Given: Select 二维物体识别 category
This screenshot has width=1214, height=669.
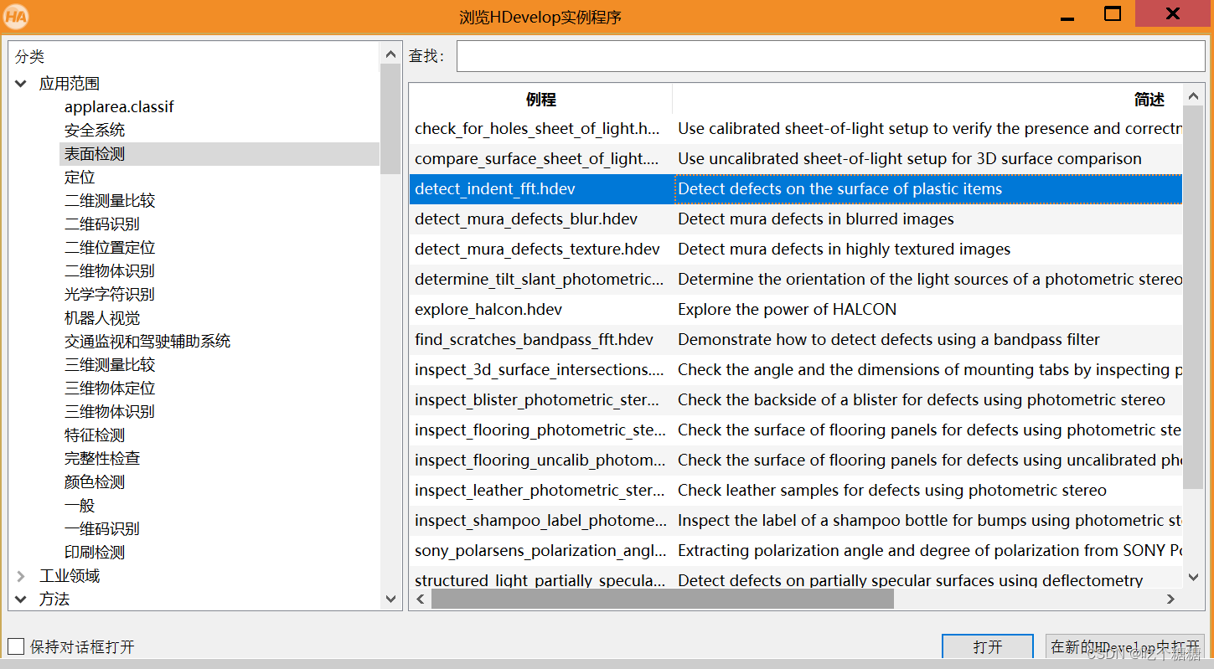Looking at the screenshot, I should point(110,271).
